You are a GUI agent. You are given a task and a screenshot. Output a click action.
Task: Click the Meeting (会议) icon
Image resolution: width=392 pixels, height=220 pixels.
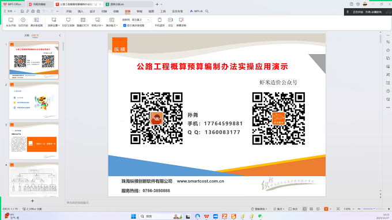coord(171,22)
